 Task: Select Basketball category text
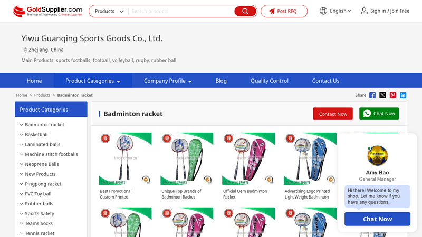pos(36,135)
